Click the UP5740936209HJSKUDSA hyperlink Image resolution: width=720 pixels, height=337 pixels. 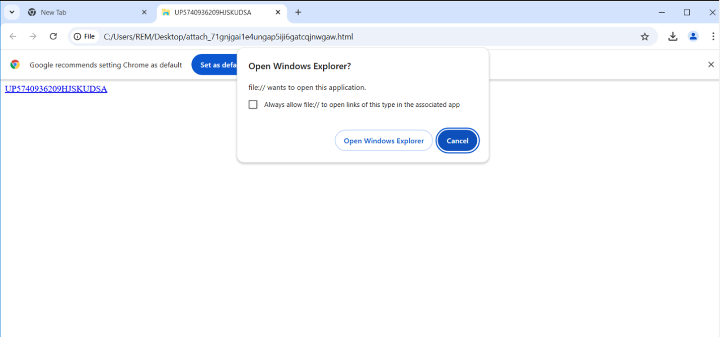click(x=56, y=89)
